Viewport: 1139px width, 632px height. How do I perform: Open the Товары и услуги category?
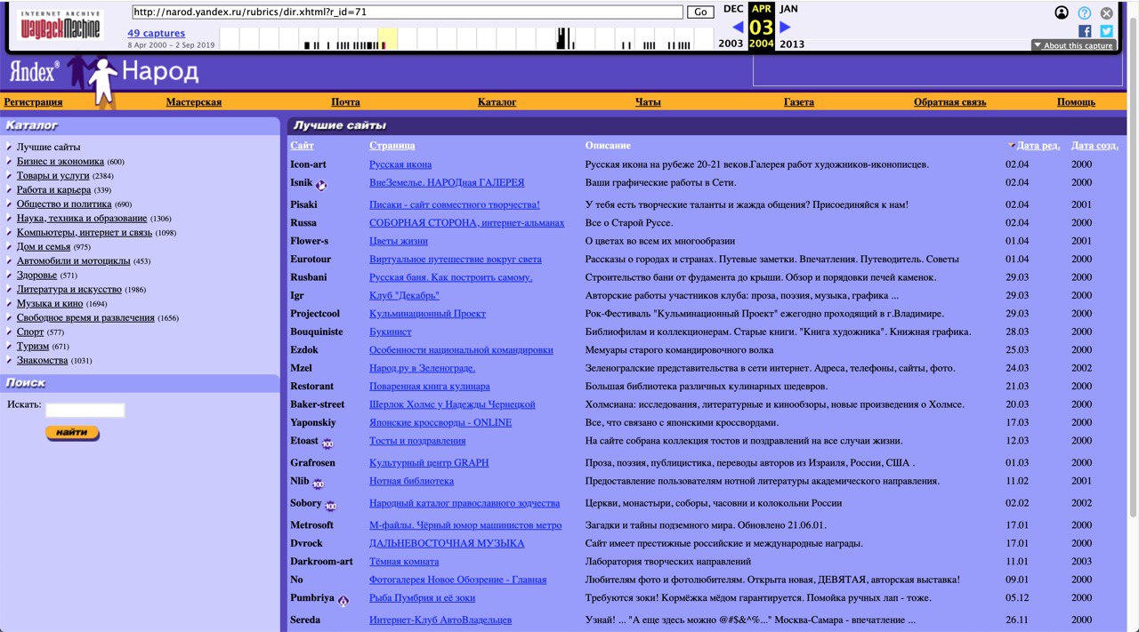(53, 176)
